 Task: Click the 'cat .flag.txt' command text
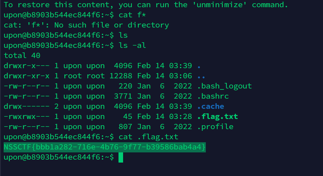point(148,137)
